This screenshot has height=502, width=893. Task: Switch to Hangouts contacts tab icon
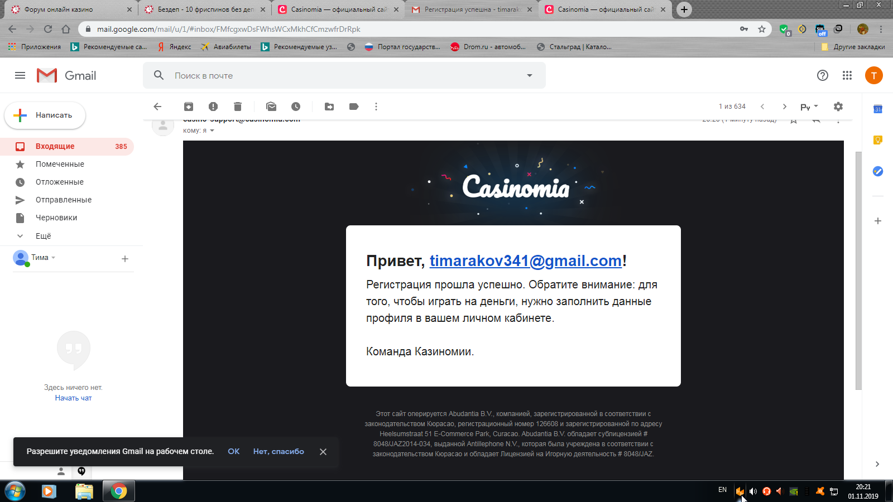point(61,471)
